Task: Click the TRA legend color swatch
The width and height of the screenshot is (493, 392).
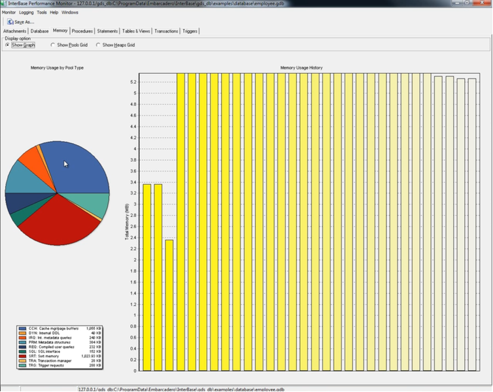Action: point(22,361)
